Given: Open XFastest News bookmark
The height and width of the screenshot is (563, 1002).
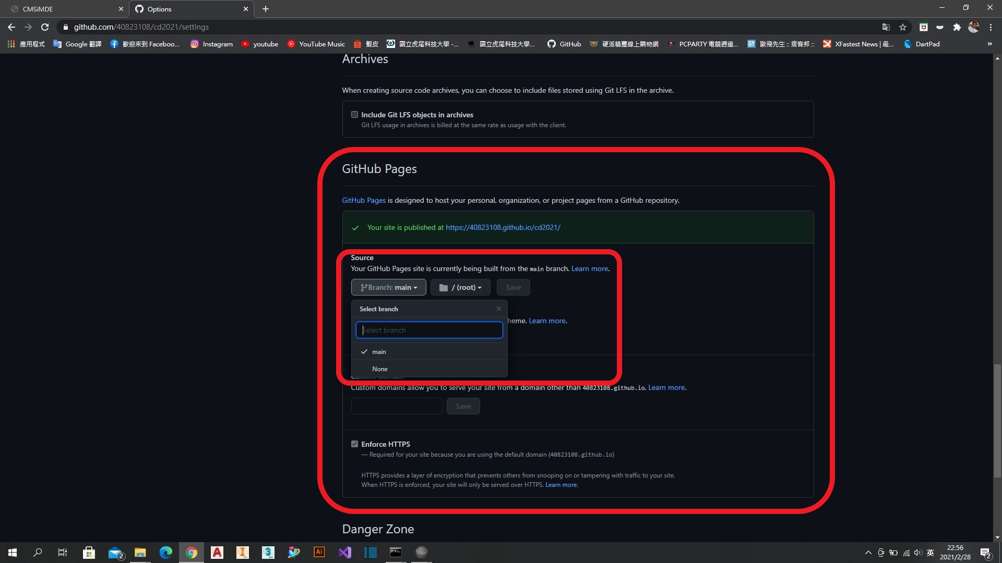Looking at the screenshot, I should click(x=858, y=44).
